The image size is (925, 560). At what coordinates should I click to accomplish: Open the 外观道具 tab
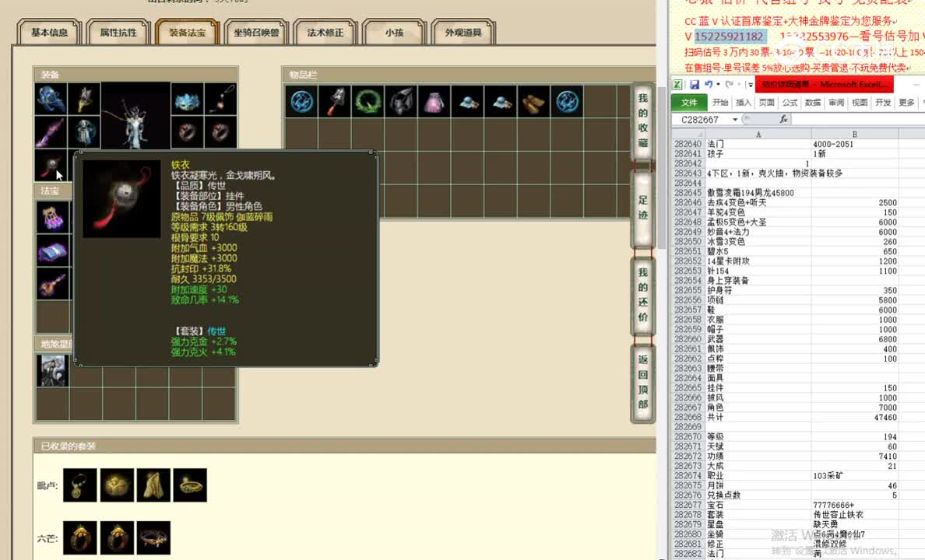pyautogui.click(x=463, y=33)
